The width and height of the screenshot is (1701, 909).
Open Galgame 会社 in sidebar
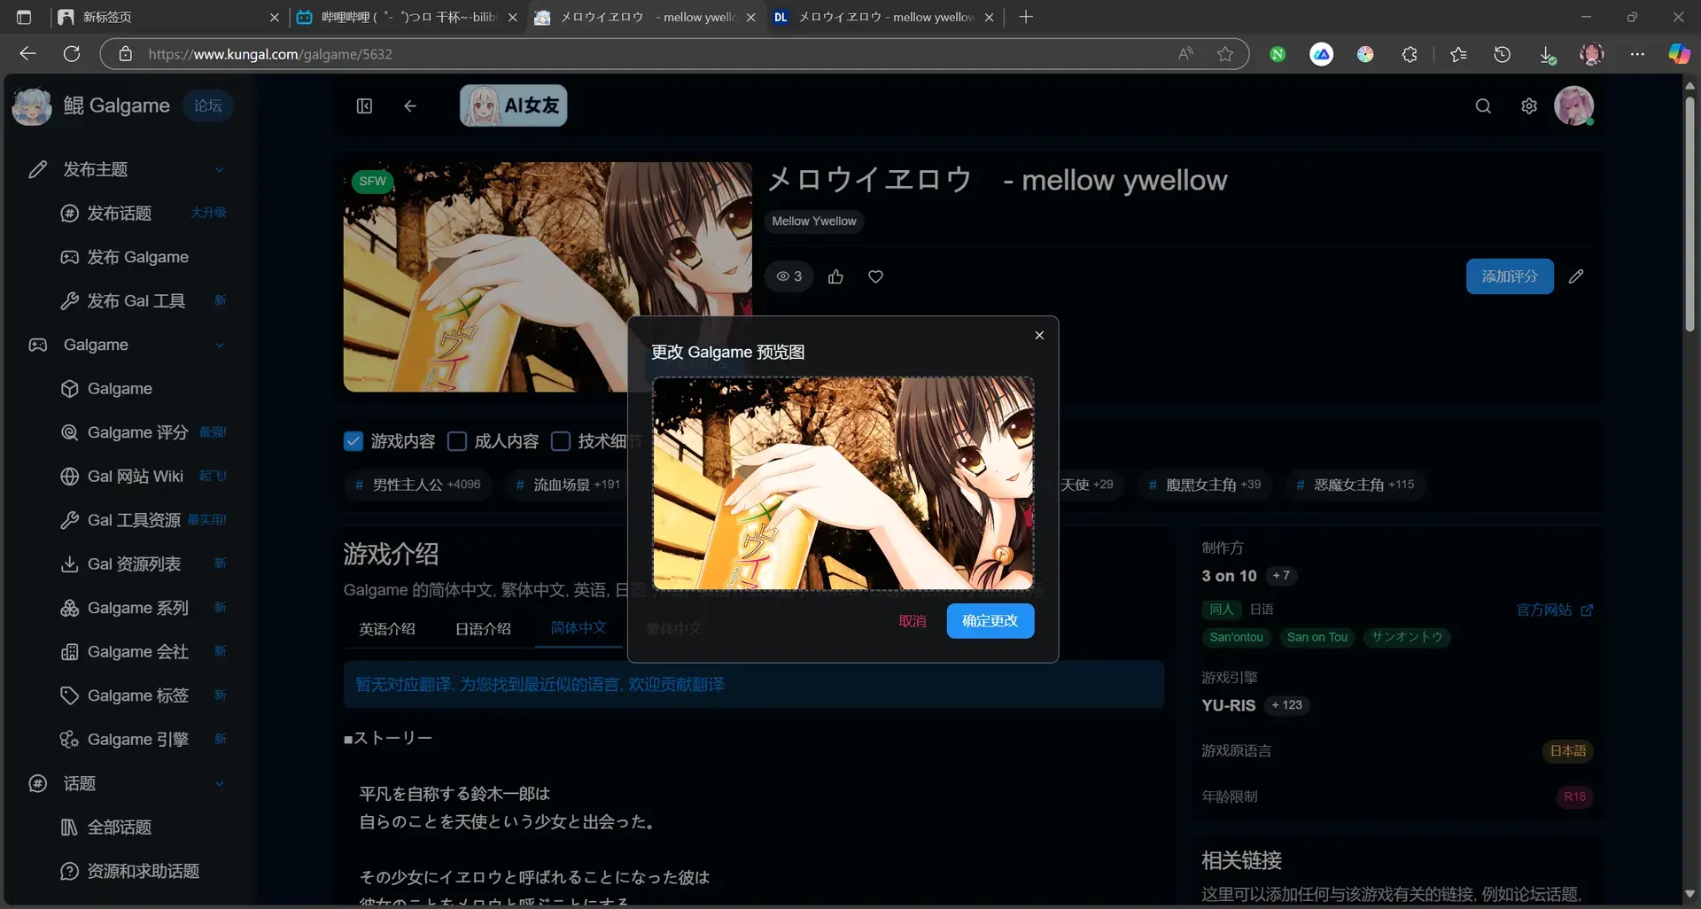(x=142, y=652)
